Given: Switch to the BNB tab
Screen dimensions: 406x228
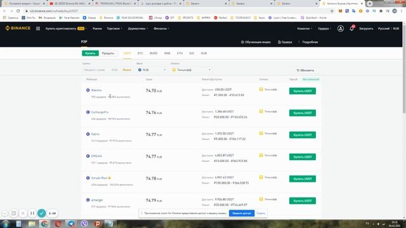Looking at the screenshot, I should pos(167,53).
